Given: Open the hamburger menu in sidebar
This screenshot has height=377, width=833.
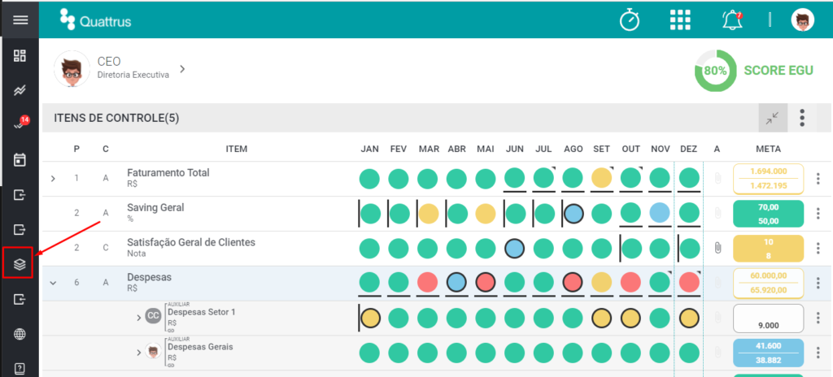Looking at the screenshot, I should pyautogui.click(x=20, y=20).
